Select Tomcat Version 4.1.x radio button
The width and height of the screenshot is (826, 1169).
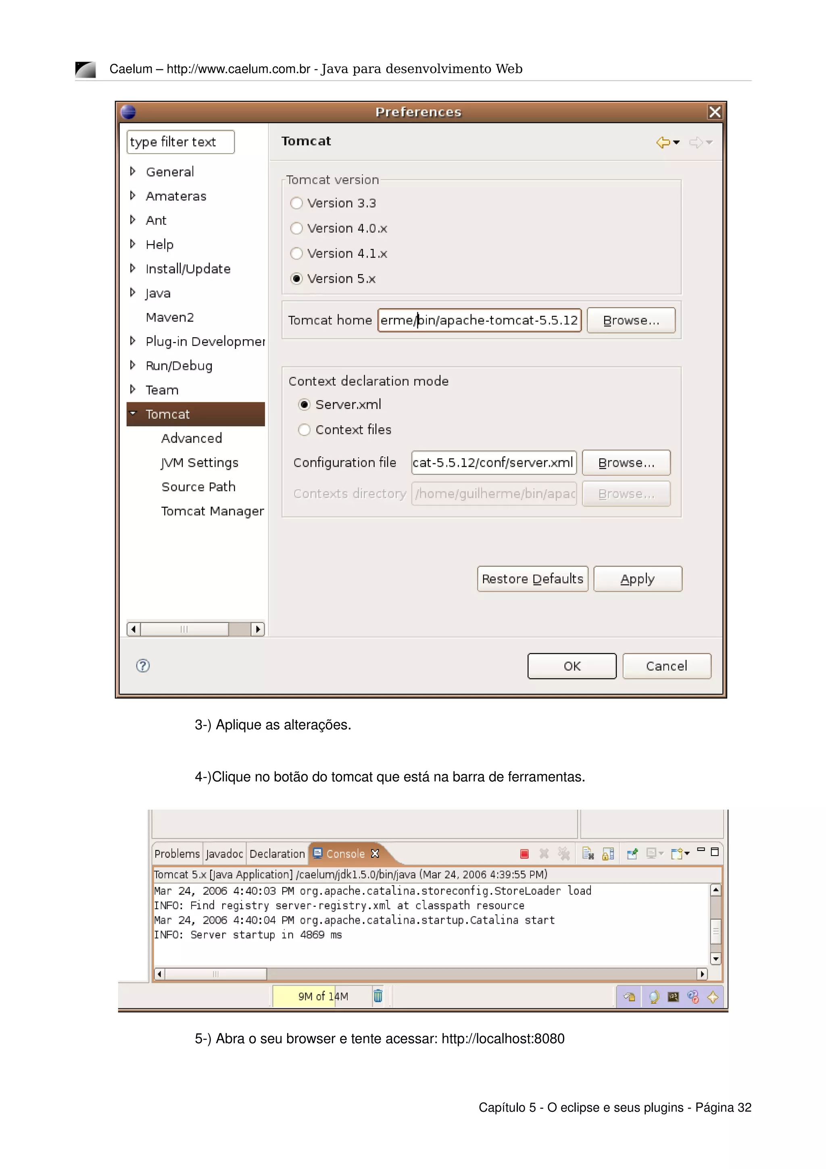(x=296, y=254)
